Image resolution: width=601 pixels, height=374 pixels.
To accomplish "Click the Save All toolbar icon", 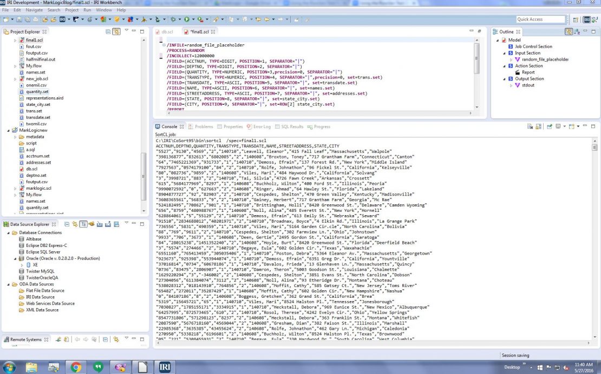I will pyautogui.click(x=28, y=19).
